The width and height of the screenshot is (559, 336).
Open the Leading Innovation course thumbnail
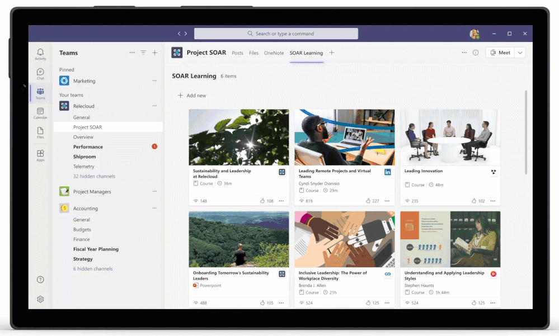450,137
